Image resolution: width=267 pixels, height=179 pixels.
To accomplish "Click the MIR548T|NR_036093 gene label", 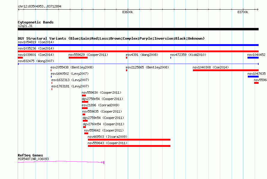I will (33, 159).
